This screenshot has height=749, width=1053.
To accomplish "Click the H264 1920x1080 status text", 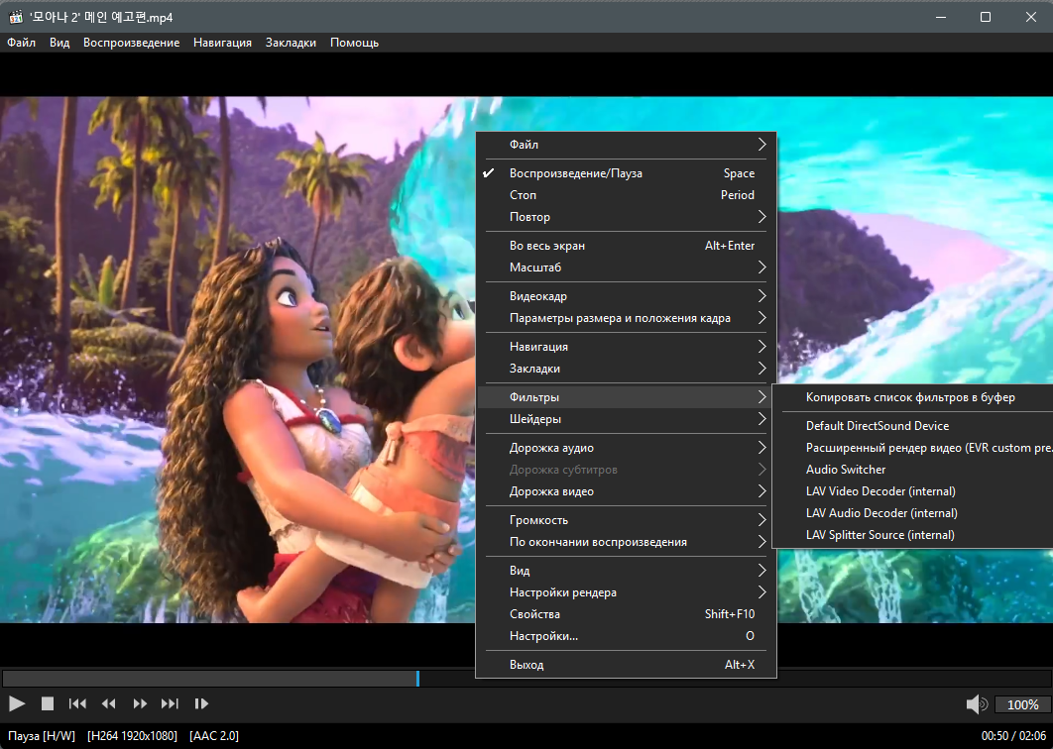I will (132, 736).
